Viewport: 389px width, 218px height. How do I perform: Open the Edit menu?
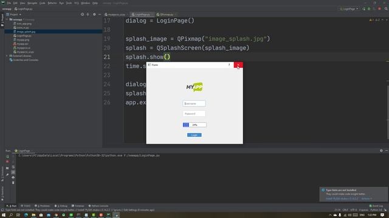(15, 3)
